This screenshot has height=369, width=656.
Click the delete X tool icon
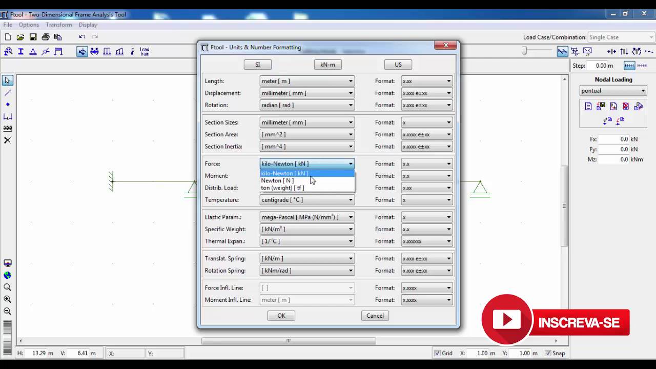[x=7, y=140]
